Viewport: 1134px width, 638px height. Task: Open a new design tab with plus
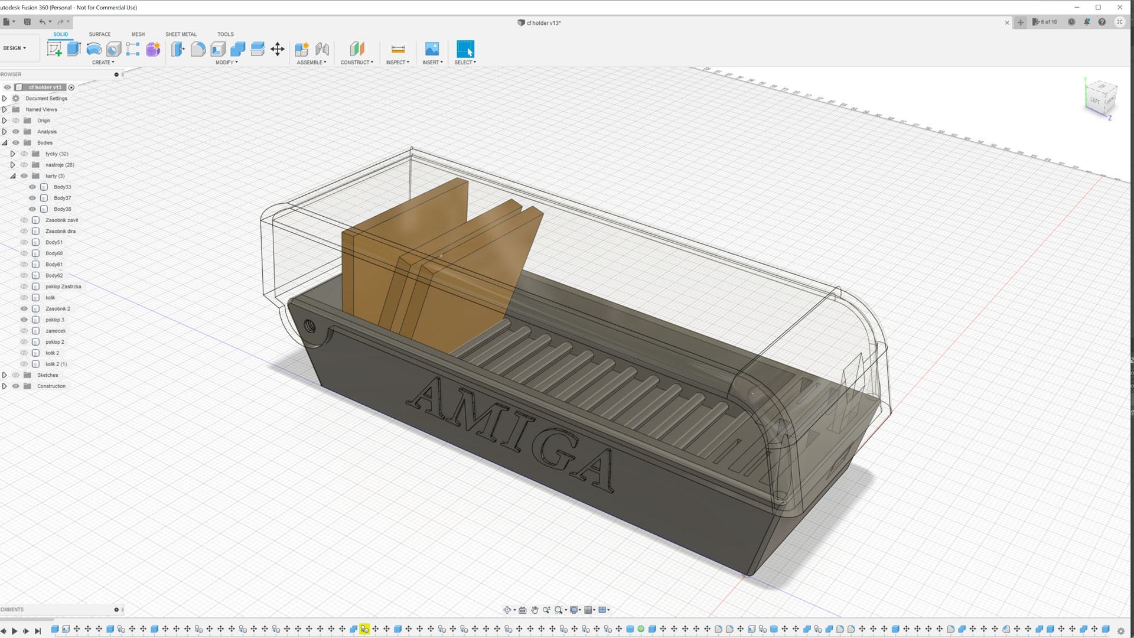click(1021, 22)
